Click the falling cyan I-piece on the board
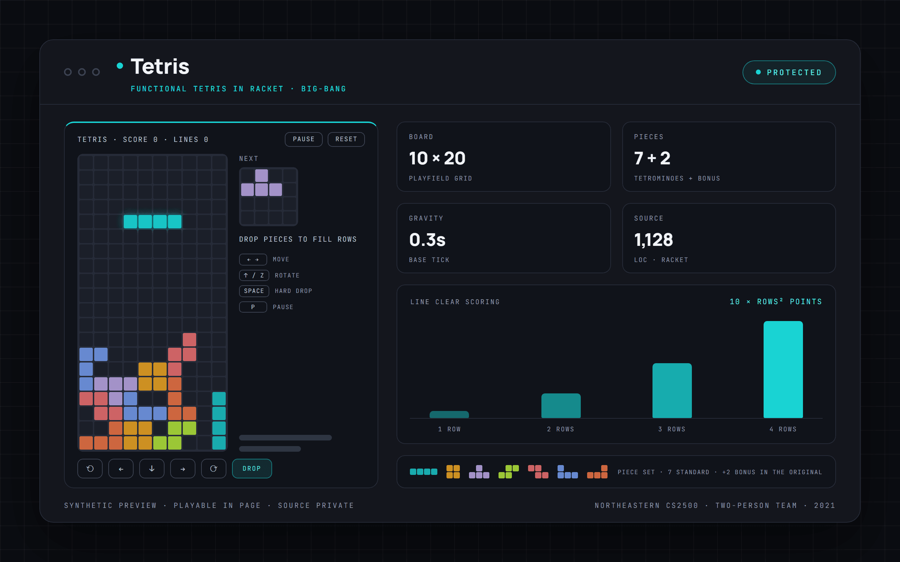The width and height of the screenshot is (900, 562). pyautogui.click(x=153, y=222)
